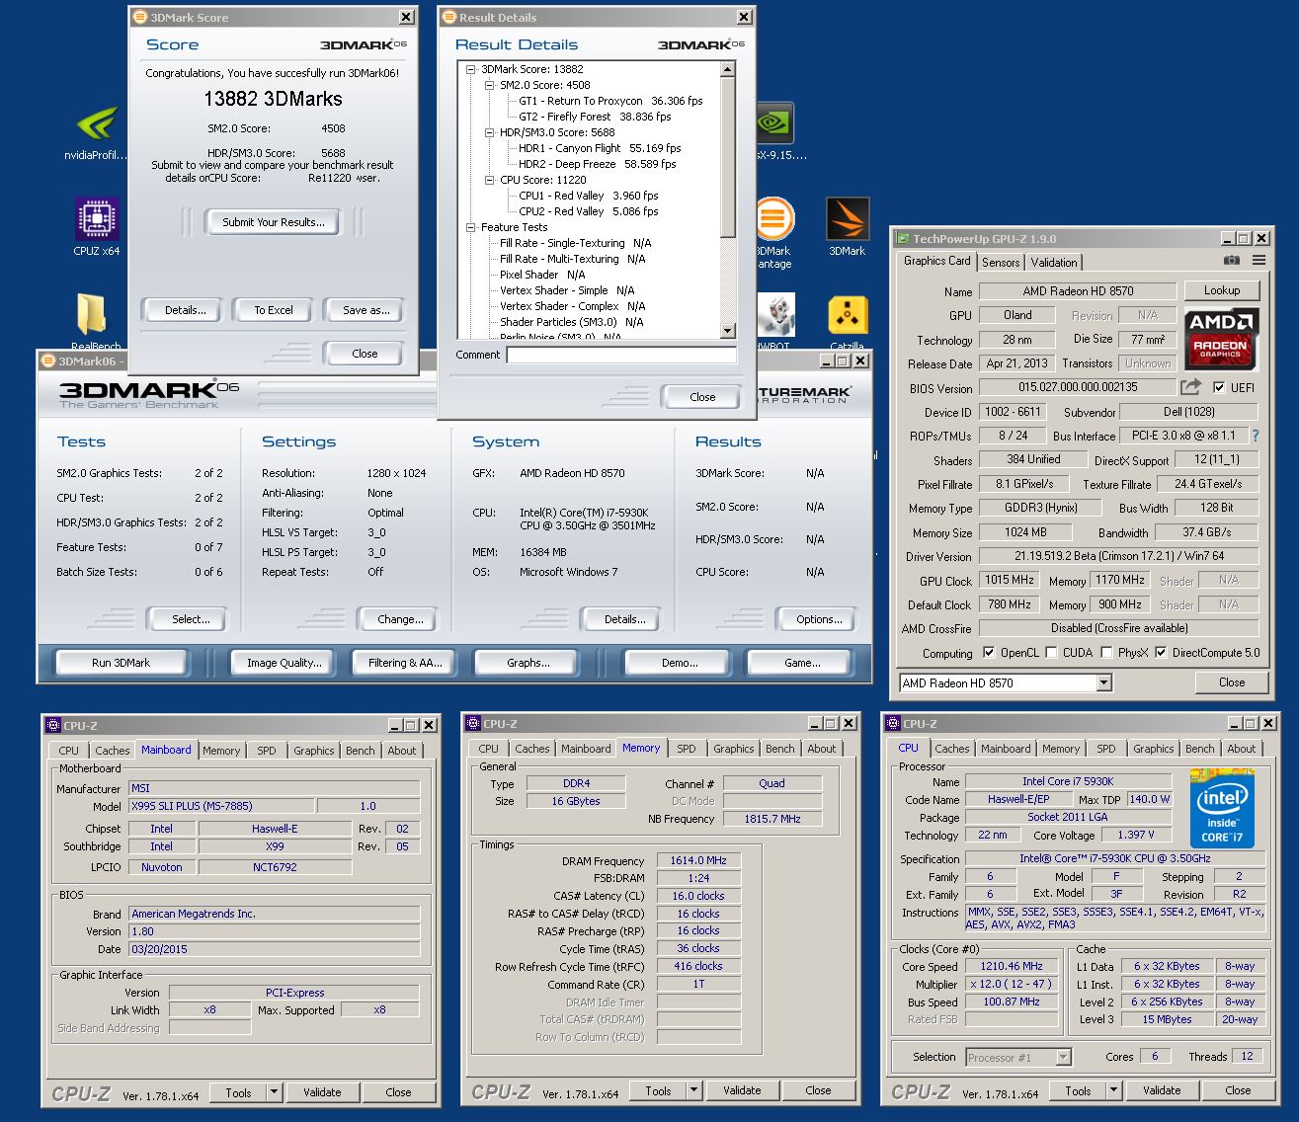The width and height of the screenshot is (1299, 1122).
Task: Select 'GT1 - Return To Proxycon' result row
Action: coord(610,101)
